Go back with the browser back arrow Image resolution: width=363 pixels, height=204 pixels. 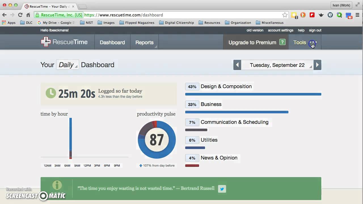point(4,15)
